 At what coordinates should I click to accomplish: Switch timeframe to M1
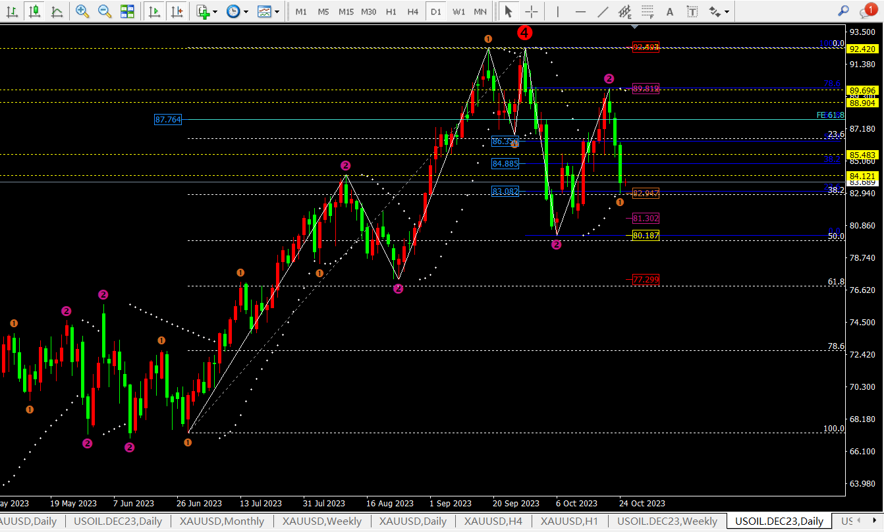tap(301, 11)
